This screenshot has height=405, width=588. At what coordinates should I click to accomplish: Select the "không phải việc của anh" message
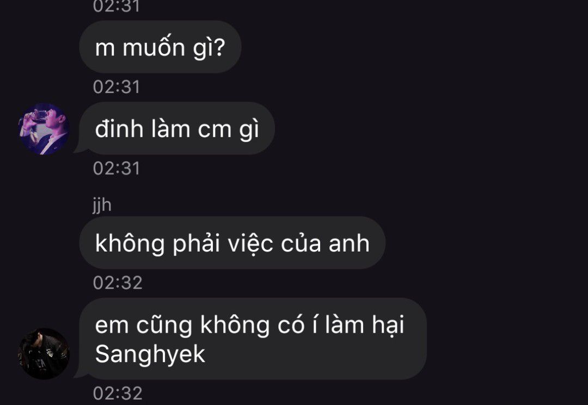pos(232,243)
